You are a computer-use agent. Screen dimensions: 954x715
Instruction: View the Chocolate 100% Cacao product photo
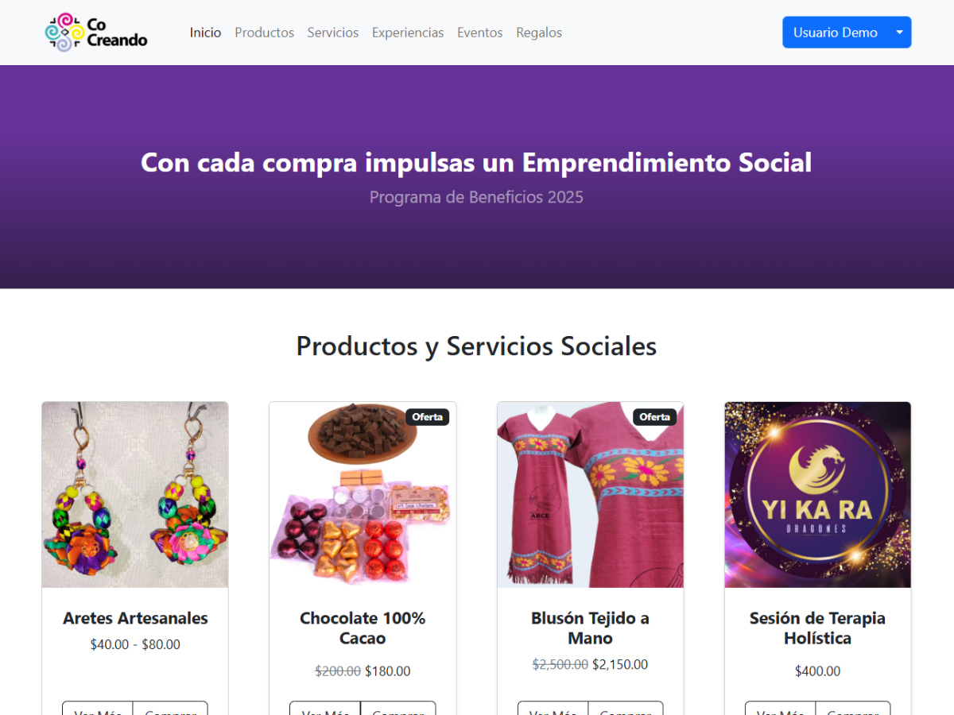tap(363, 495)
